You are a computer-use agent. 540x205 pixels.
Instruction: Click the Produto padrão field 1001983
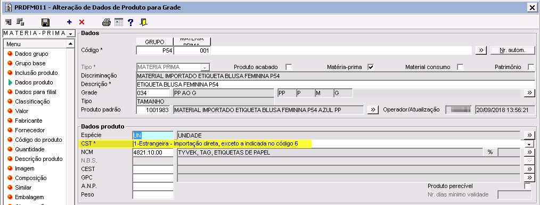coord(153,109)
